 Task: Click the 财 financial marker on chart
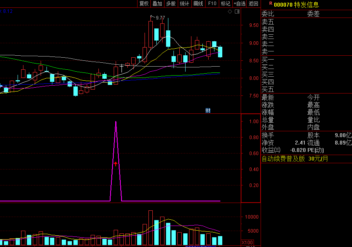[x=208, y=110]
